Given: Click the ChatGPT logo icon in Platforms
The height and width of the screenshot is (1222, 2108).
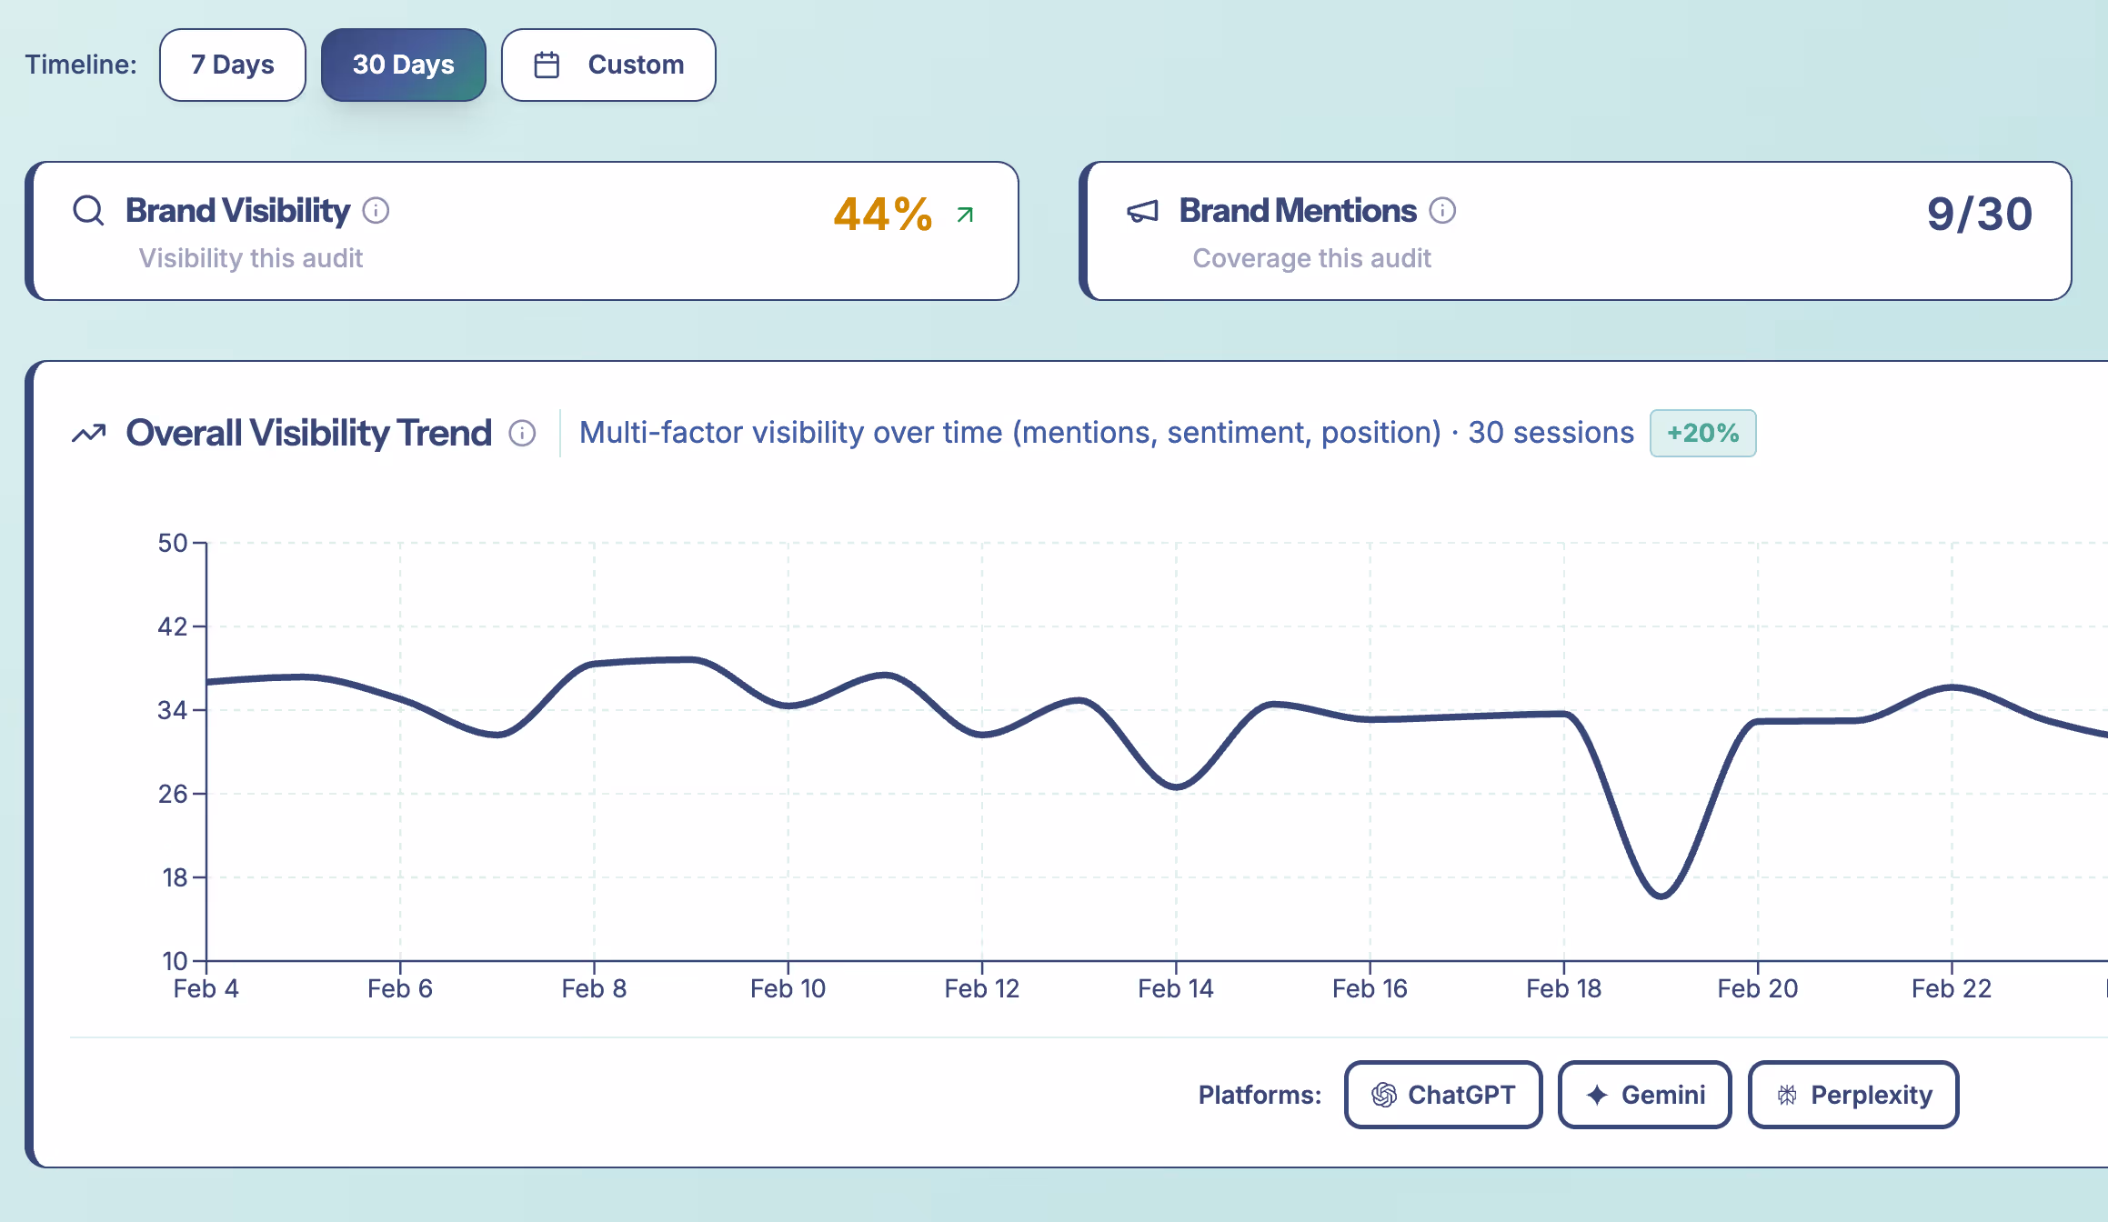Looking at the screenshot, I should tap(1385, 1095).
